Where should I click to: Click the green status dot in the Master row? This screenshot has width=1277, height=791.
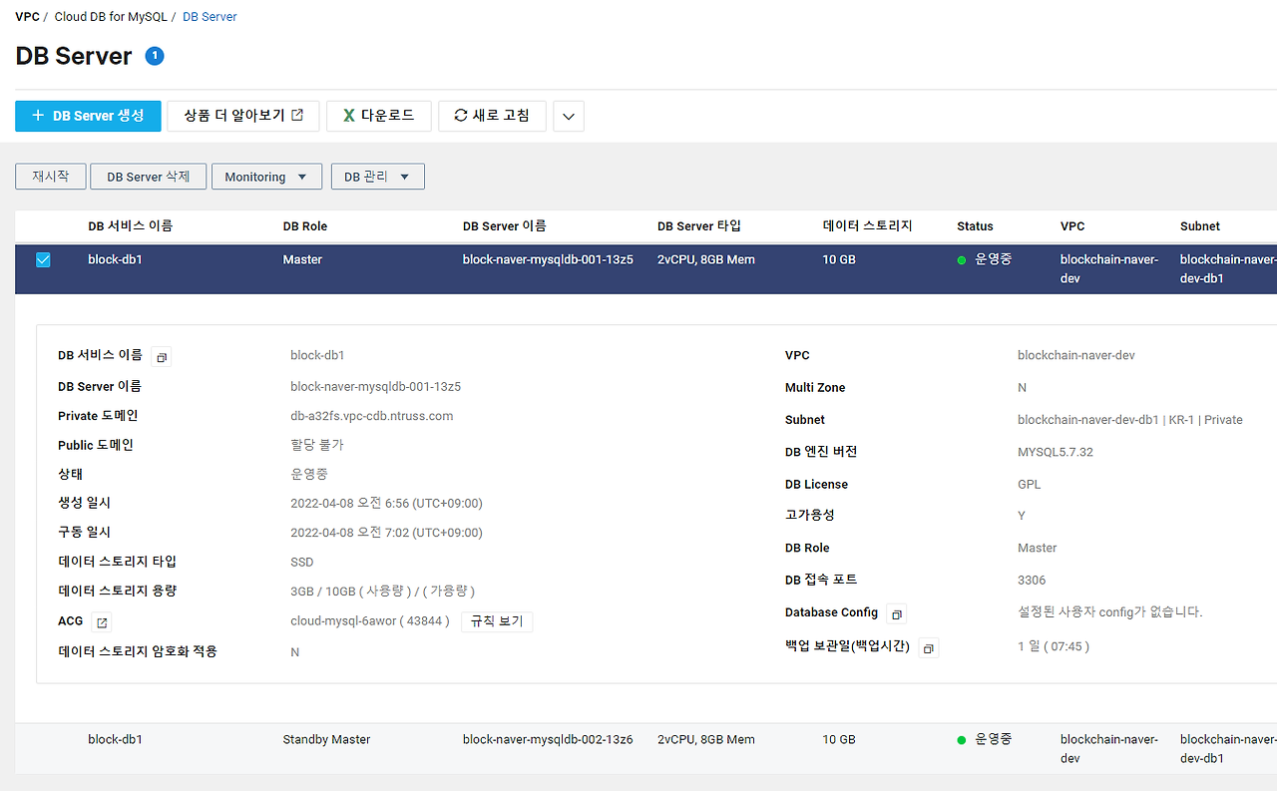962,260
